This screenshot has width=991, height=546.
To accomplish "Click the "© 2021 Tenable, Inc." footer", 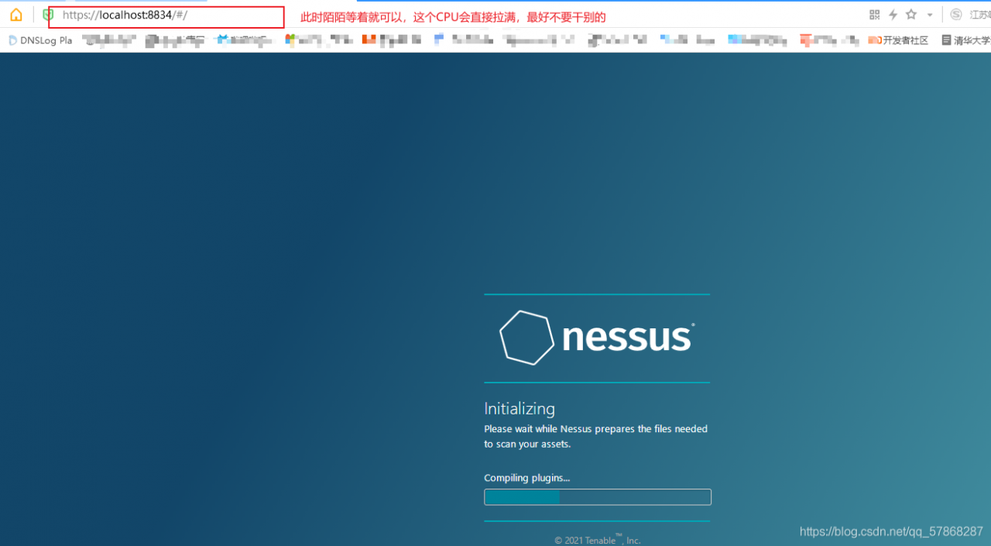I will (x=598, y=539).
